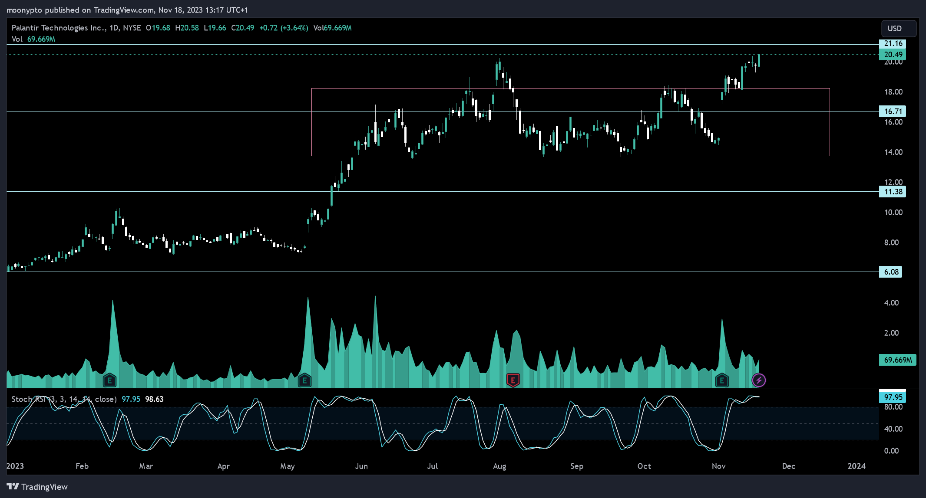Click the +0.72 (+3.64%) change value
Image resolution: width=926 pixels, height=498 pixels.
click(284, 28)
